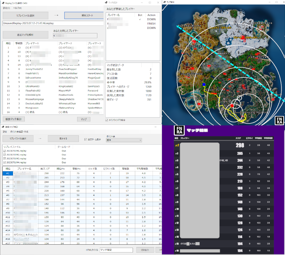Open the ポイント表確認・作成 menu

coord(19,132)
